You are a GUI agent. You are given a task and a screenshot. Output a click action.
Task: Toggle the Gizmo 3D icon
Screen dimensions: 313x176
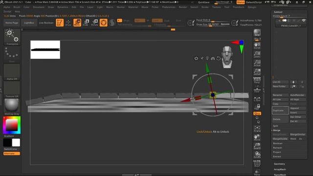click(x=103, y=22)
